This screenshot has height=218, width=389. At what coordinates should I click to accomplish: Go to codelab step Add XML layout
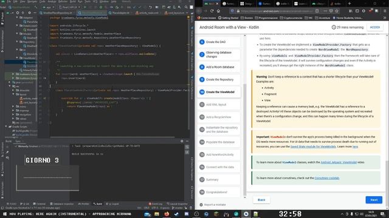[x=219, y=105]
